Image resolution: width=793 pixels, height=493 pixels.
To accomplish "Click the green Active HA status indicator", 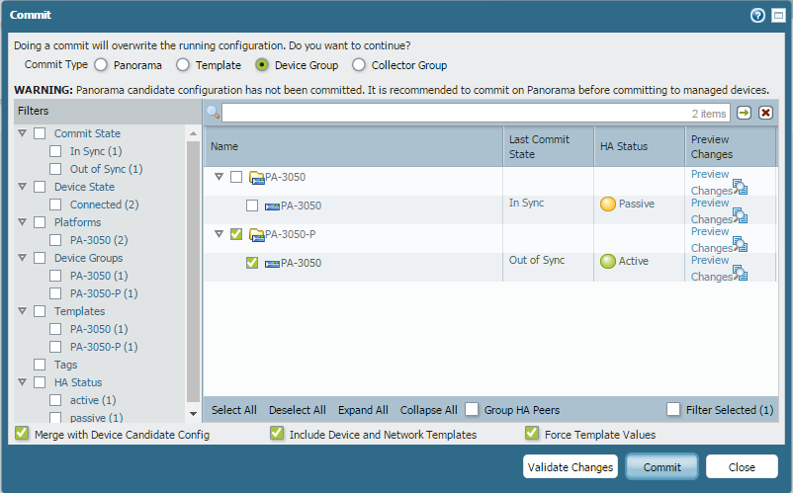I will tap(608, 261).
